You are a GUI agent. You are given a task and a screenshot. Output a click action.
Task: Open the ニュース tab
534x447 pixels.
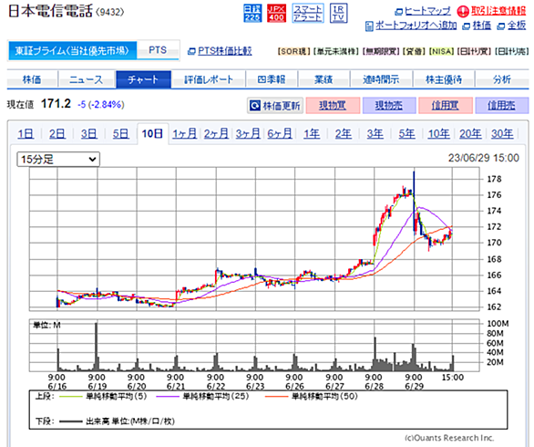[x=87, y=79]
